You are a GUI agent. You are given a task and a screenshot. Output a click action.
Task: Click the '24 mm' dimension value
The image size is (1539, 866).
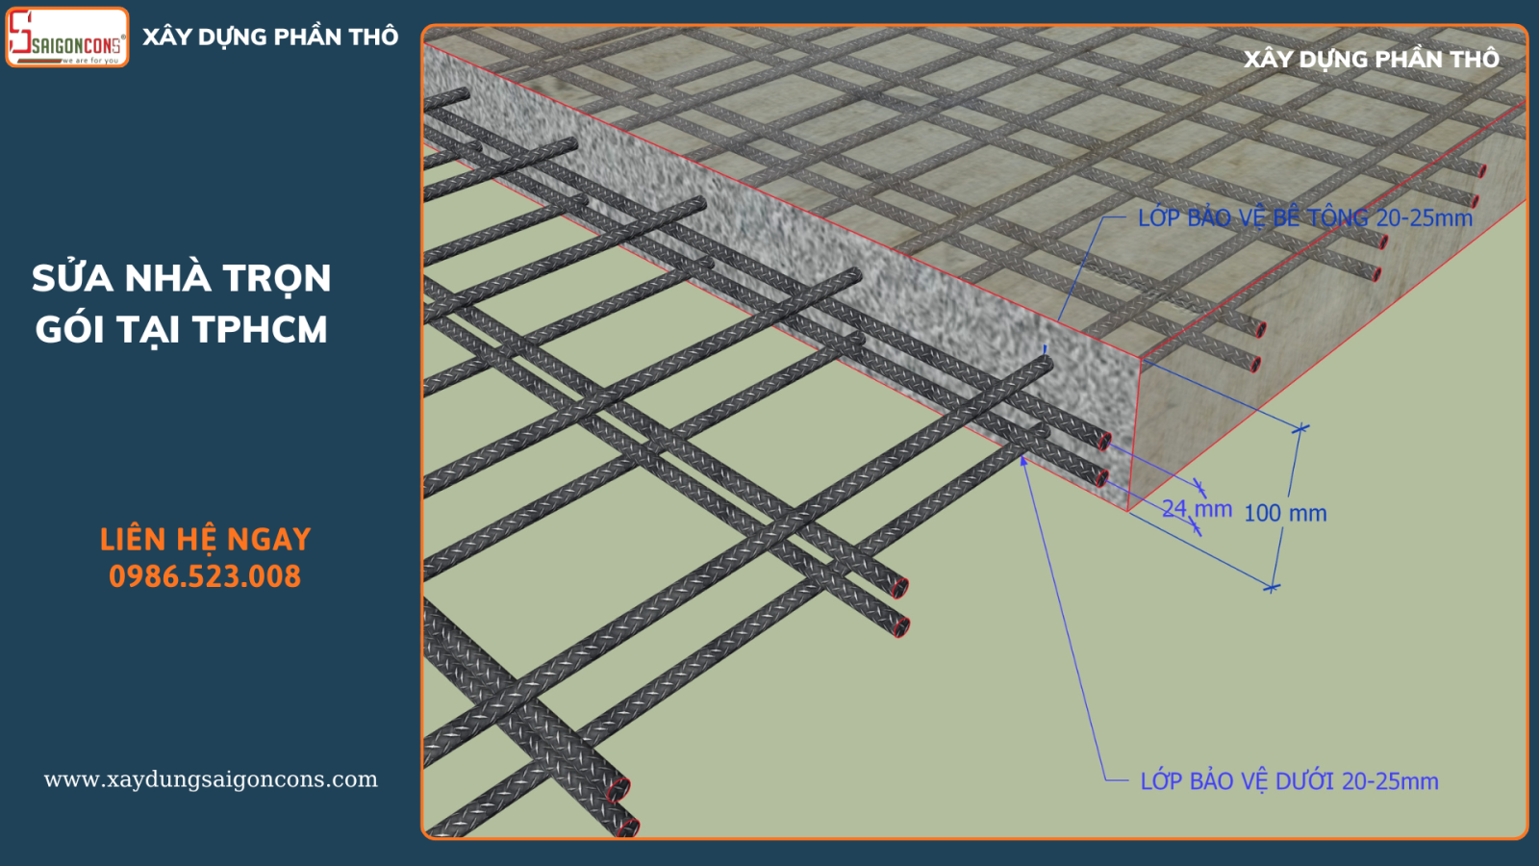point(1197,509)
